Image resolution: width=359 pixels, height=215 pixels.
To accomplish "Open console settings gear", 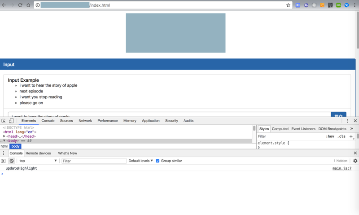I will (355, 161).
